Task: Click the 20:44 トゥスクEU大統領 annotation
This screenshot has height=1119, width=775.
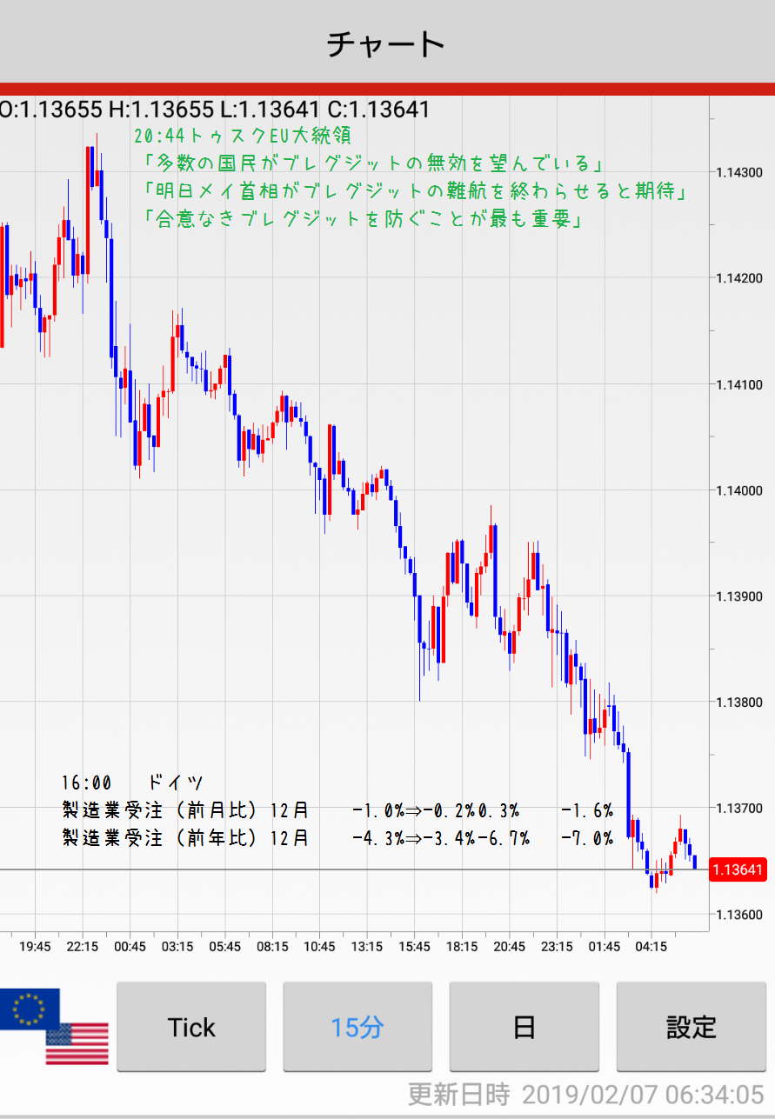Action: tap(243, 137)
